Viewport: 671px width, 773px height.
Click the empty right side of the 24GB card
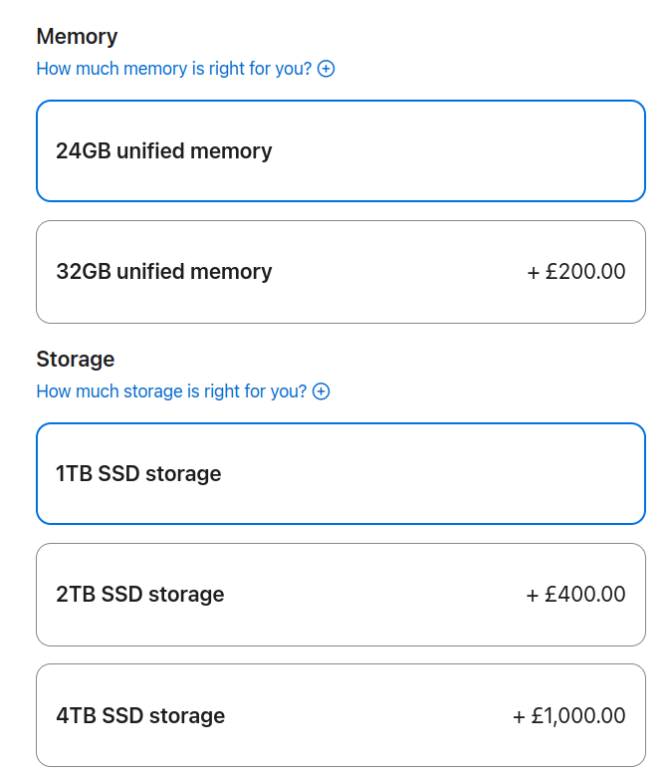(x=538, y=150)
